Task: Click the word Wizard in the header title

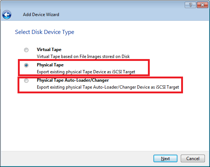Action: click(x=53, y=15)
